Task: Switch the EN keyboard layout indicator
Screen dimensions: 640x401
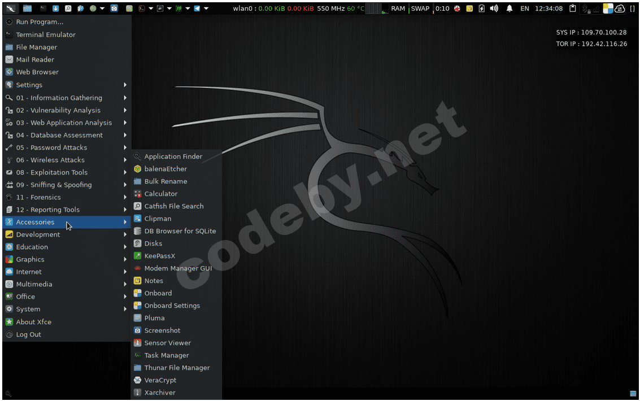Action: point(525,8)
